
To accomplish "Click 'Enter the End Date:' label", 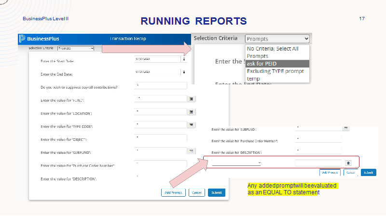I will click(x=56, y=74).
